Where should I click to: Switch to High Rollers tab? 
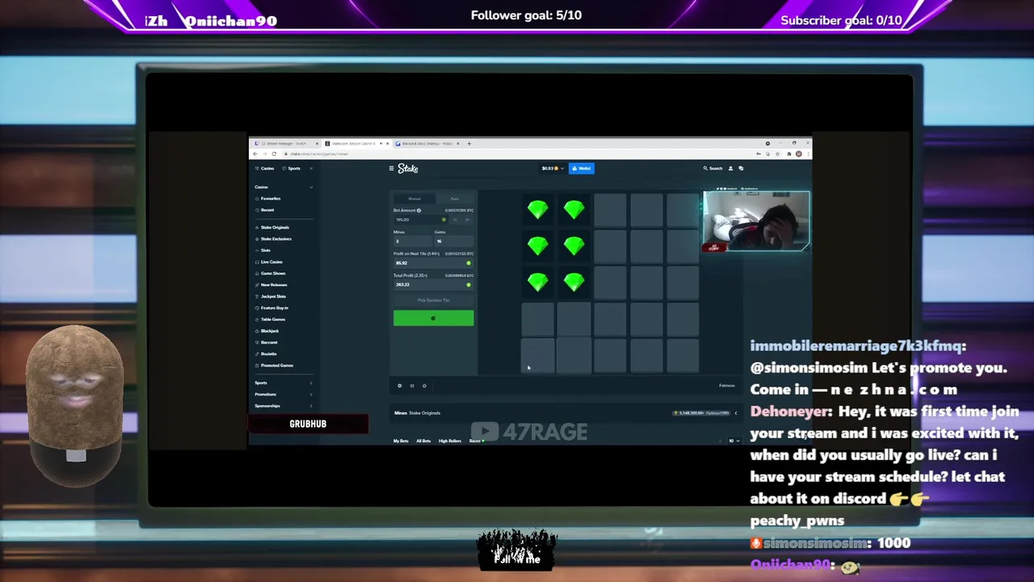450,441
